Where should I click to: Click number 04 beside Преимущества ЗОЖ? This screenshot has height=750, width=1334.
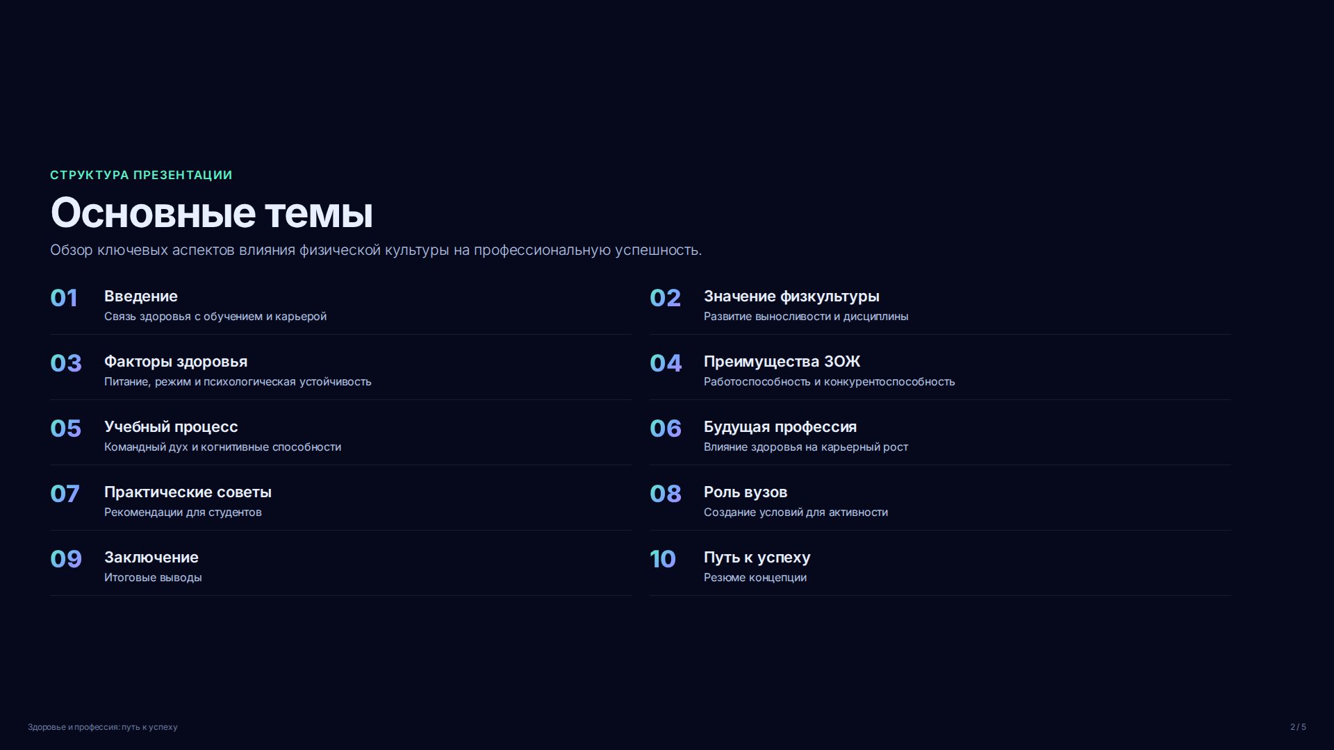[666, 363]
